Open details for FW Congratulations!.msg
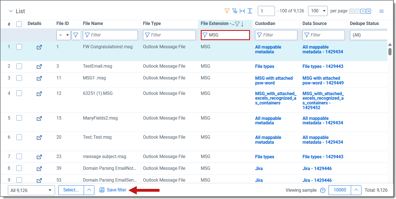Screen dimensions: 396x199 click(39, 47)
